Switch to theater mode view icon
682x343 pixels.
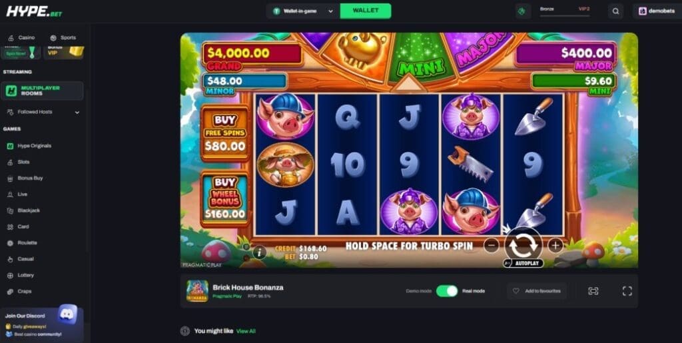point(593,291)
